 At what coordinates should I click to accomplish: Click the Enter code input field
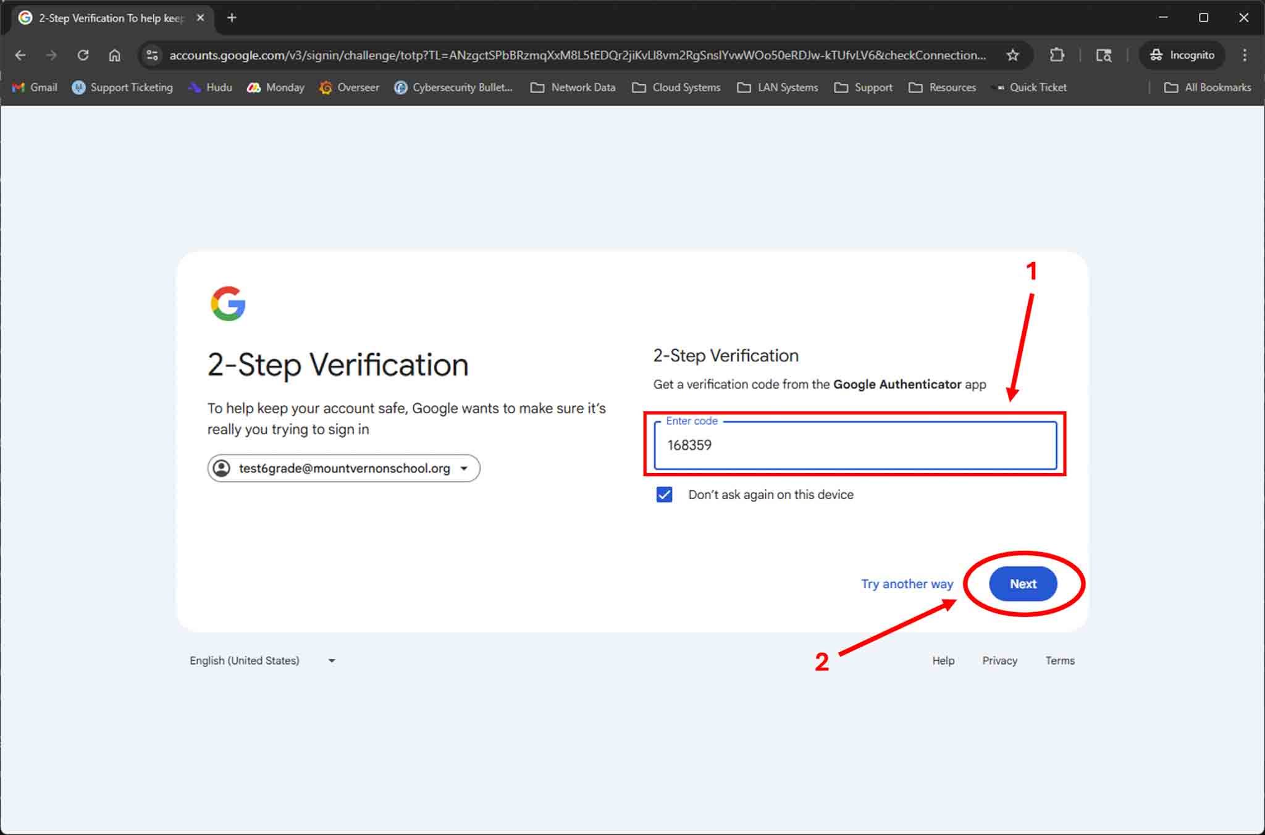[855, 445]
